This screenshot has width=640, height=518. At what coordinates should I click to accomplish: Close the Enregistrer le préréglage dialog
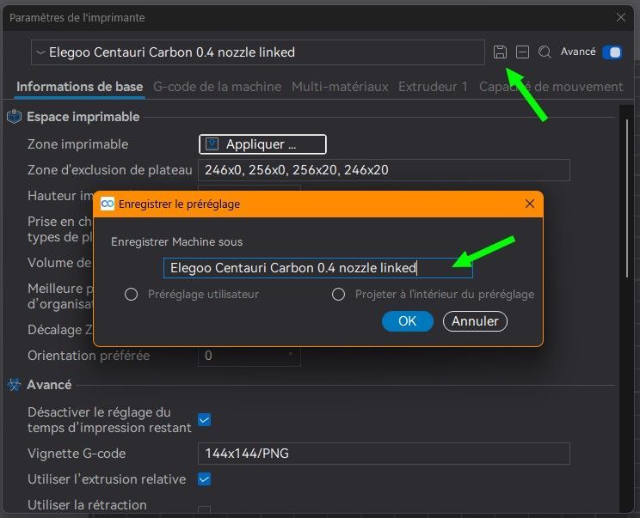(529, 204)
